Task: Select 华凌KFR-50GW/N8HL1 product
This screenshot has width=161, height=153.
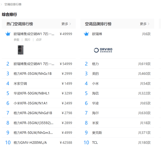Action: point(31,93)
